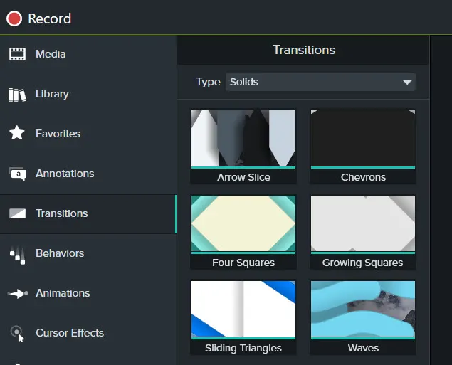Click the Behaviors icon in sidebar
Viewport: 452px width, 365px height.
(x=17, y=254)
